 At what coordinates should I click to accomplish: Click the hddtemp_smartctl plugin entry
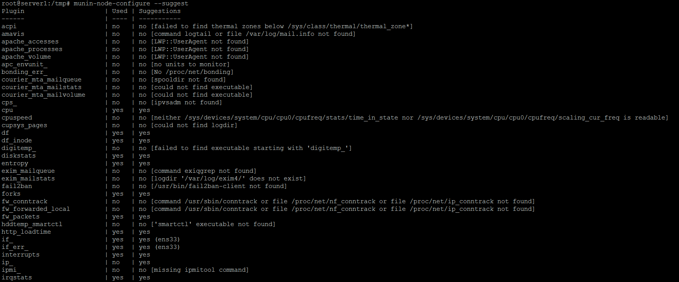pyautogui.click(x=32, y=224)
